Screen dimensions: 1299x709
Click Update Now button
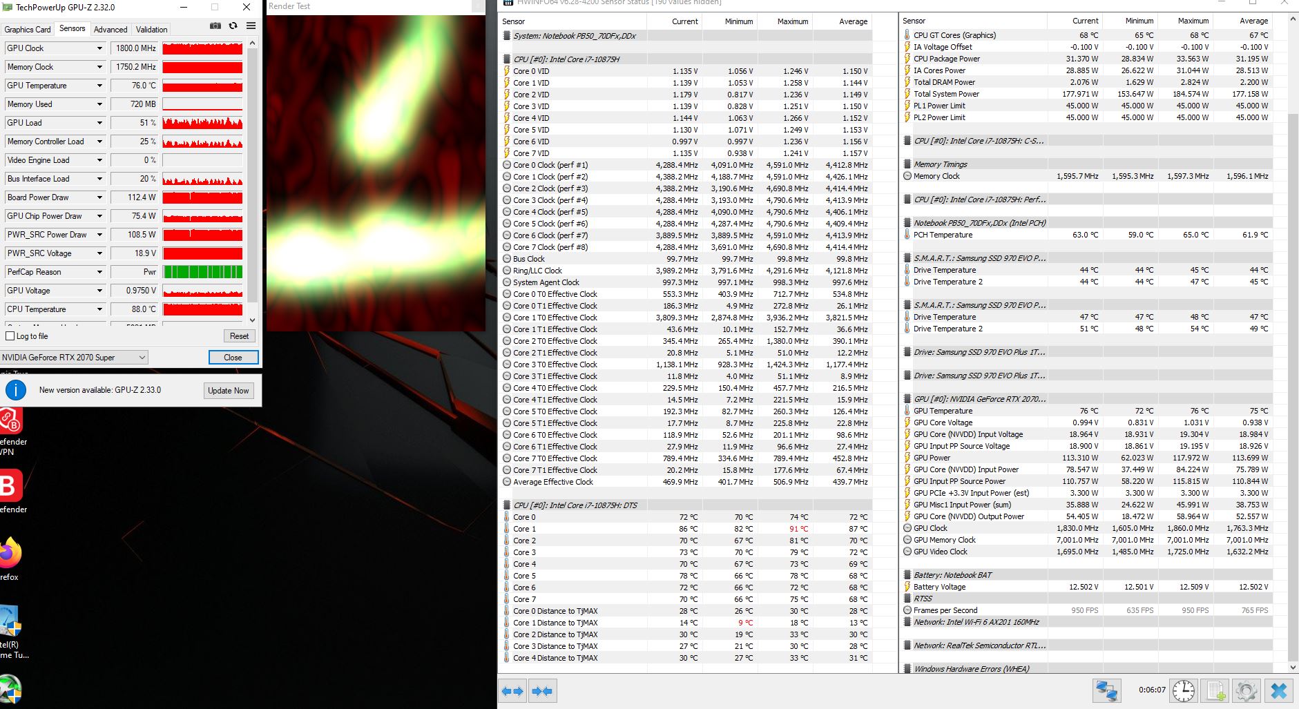229,390
